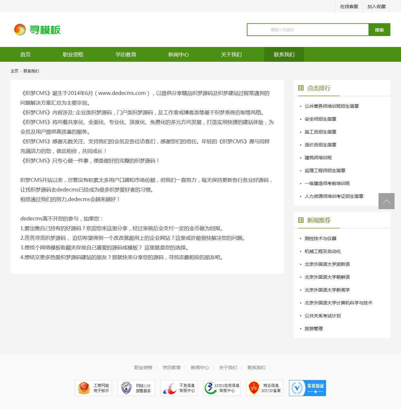The width and height of the screenshot is (401, 409).
Task: Click the www.dedecms.com text in article
Action: [x=122, y=93]
